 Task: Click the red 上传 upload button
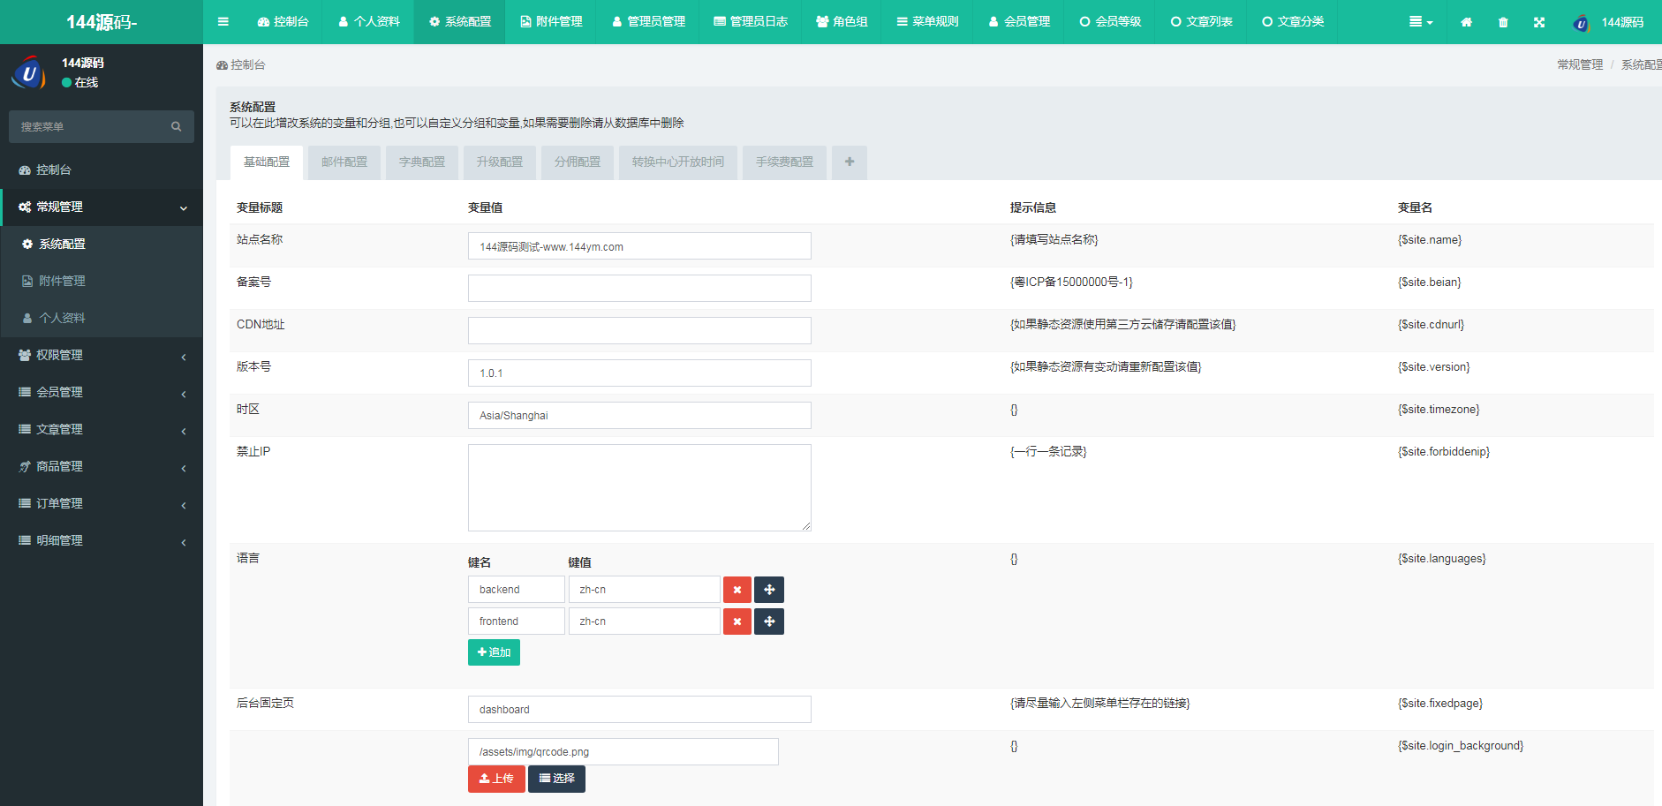[x=496, y=779]
